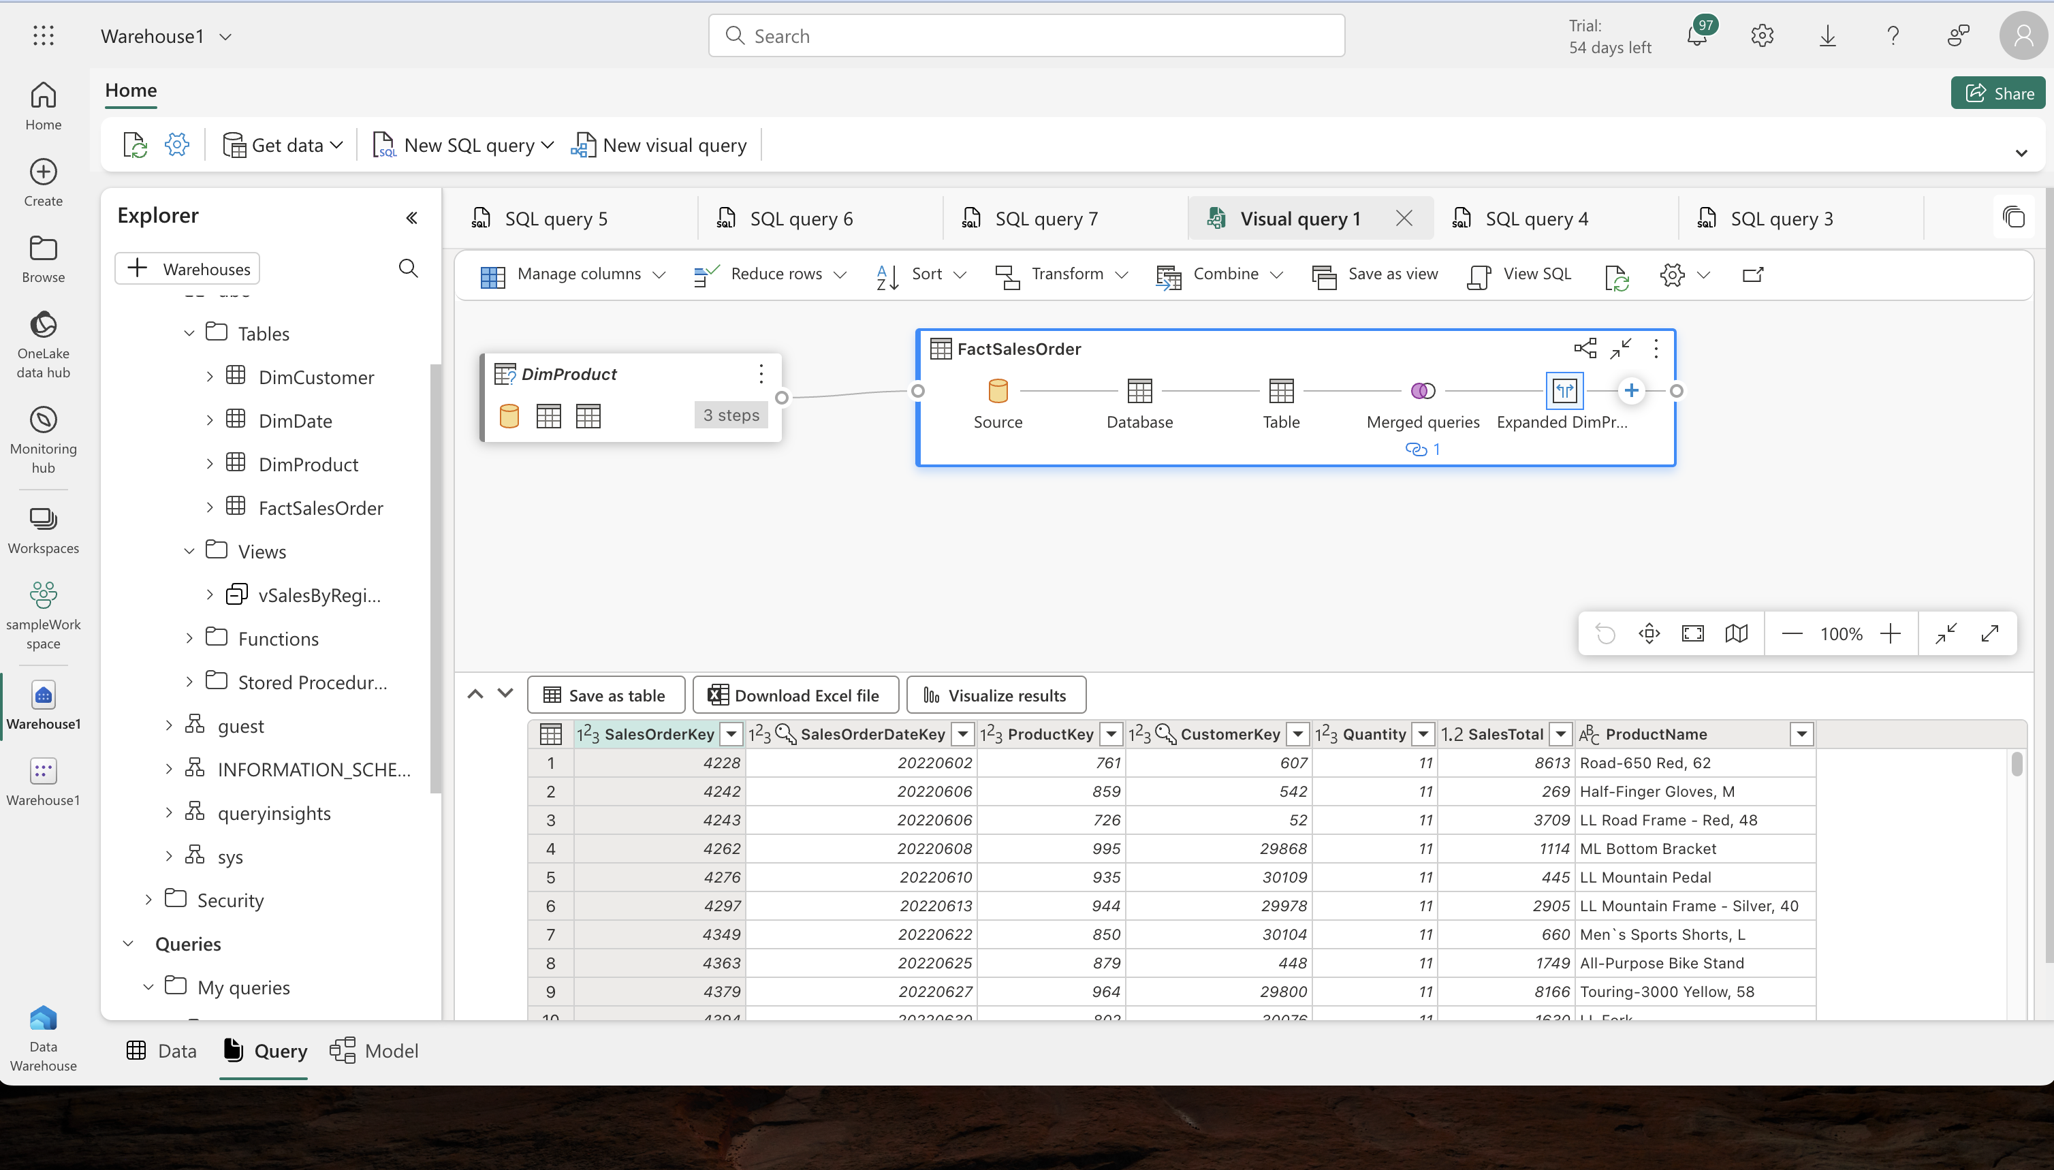The image size is (2054, 1170).
Task: Click Save as table
Action: (605, 695)
